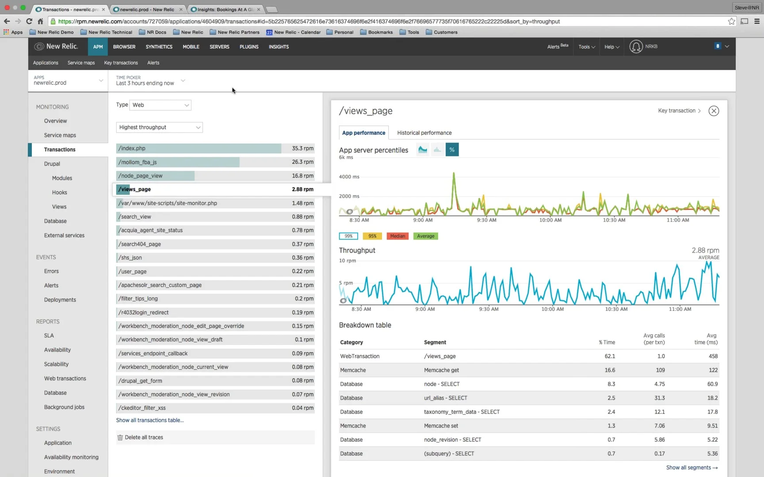764x477 pixels.
Task: Go back in browser history
Action: tap(7, 21)
